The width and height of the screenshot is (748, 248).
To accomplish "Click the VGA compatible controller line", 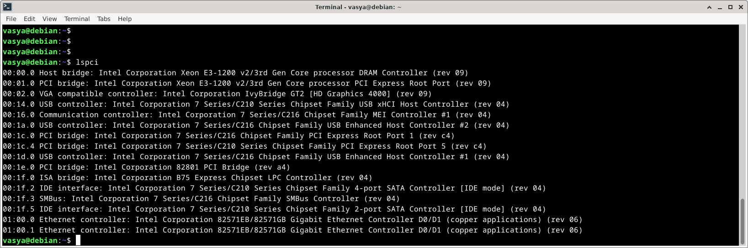I will coord(217,93).
